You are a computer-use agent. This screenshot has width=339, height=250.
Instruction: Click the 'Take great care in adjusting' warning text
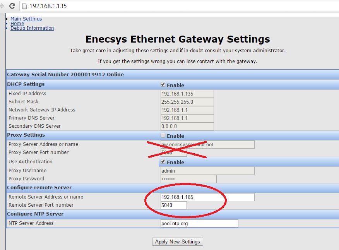pyautogui.click(x=178, y=51)
